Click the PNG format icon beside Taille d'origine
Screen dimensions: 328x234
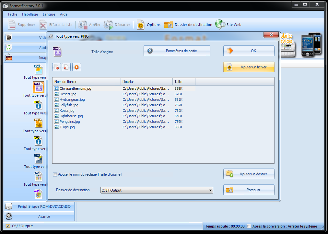(57, 52)
